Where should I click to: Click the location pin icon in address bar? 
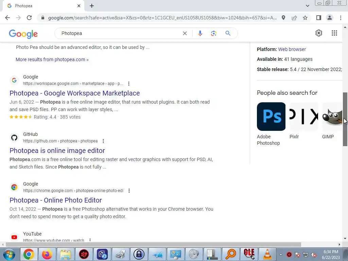283,18
